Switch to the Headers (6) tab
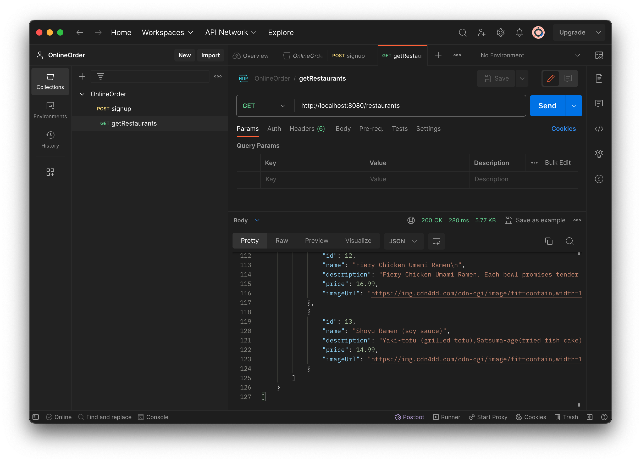641x462 pixels. click(307, 129)
